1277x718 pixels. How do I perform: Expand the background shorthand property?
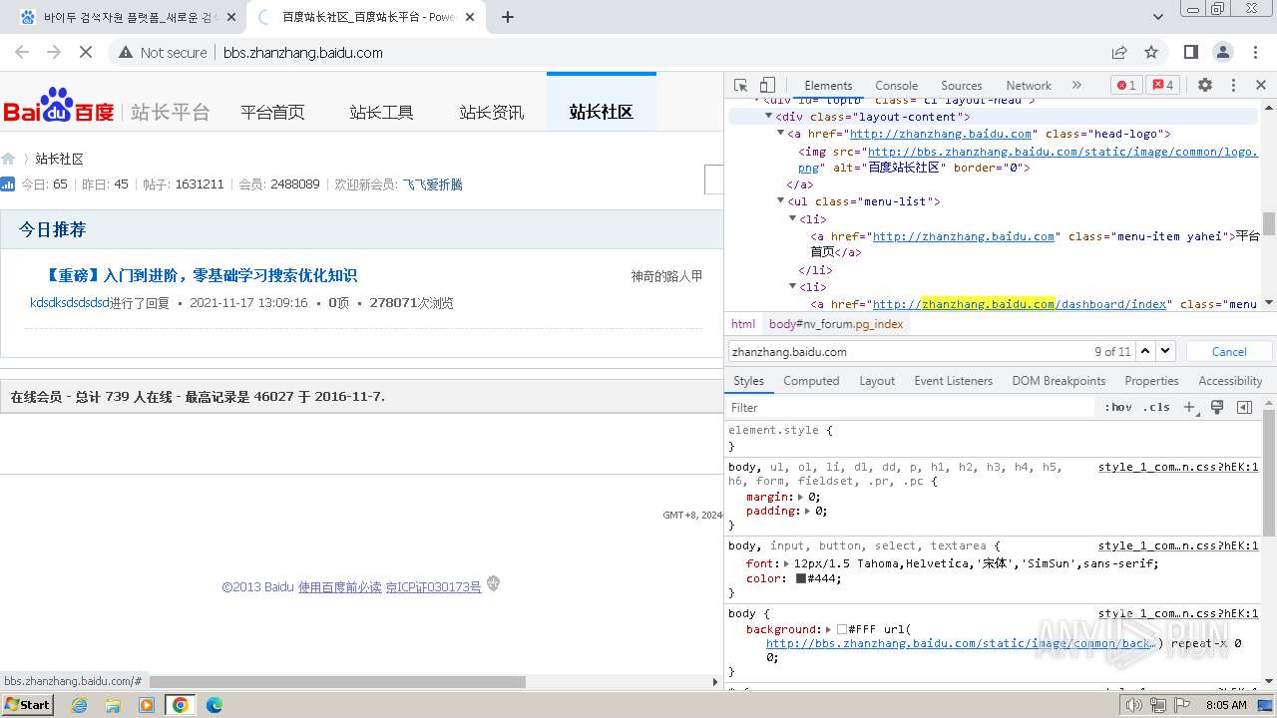coord(828,629)
